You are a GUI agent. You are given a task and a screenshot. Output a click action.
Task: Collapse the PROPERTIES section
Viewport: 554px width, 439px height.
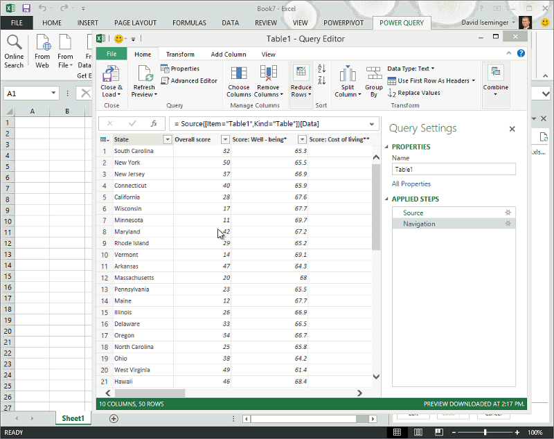click(386, 147)
